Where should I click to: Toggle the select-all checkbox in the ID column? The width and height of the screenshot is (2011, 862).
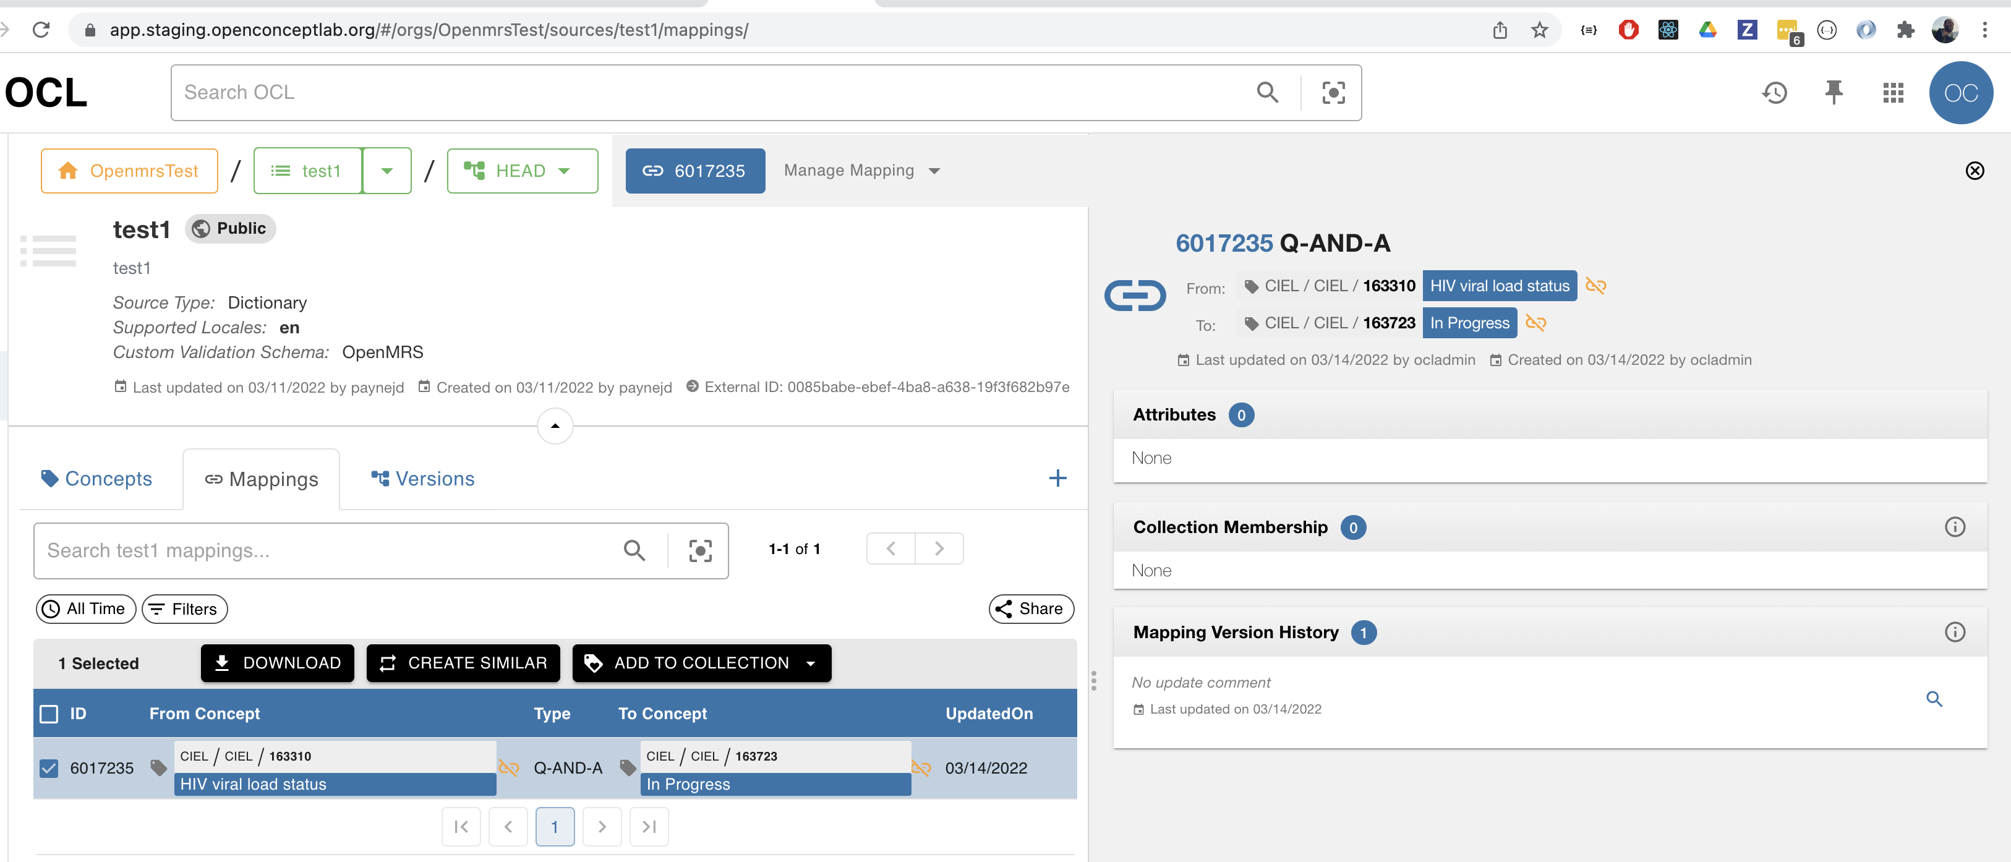48,713
